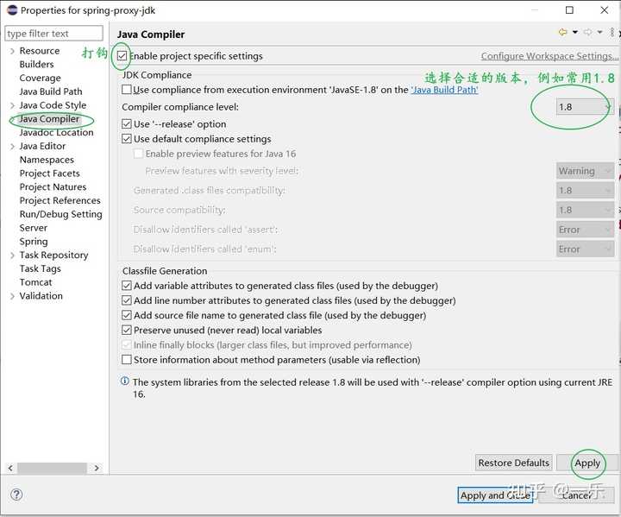Maximize the Properties dialog window
The height and width of the screenshot is (517, 621).
point(569,9)
